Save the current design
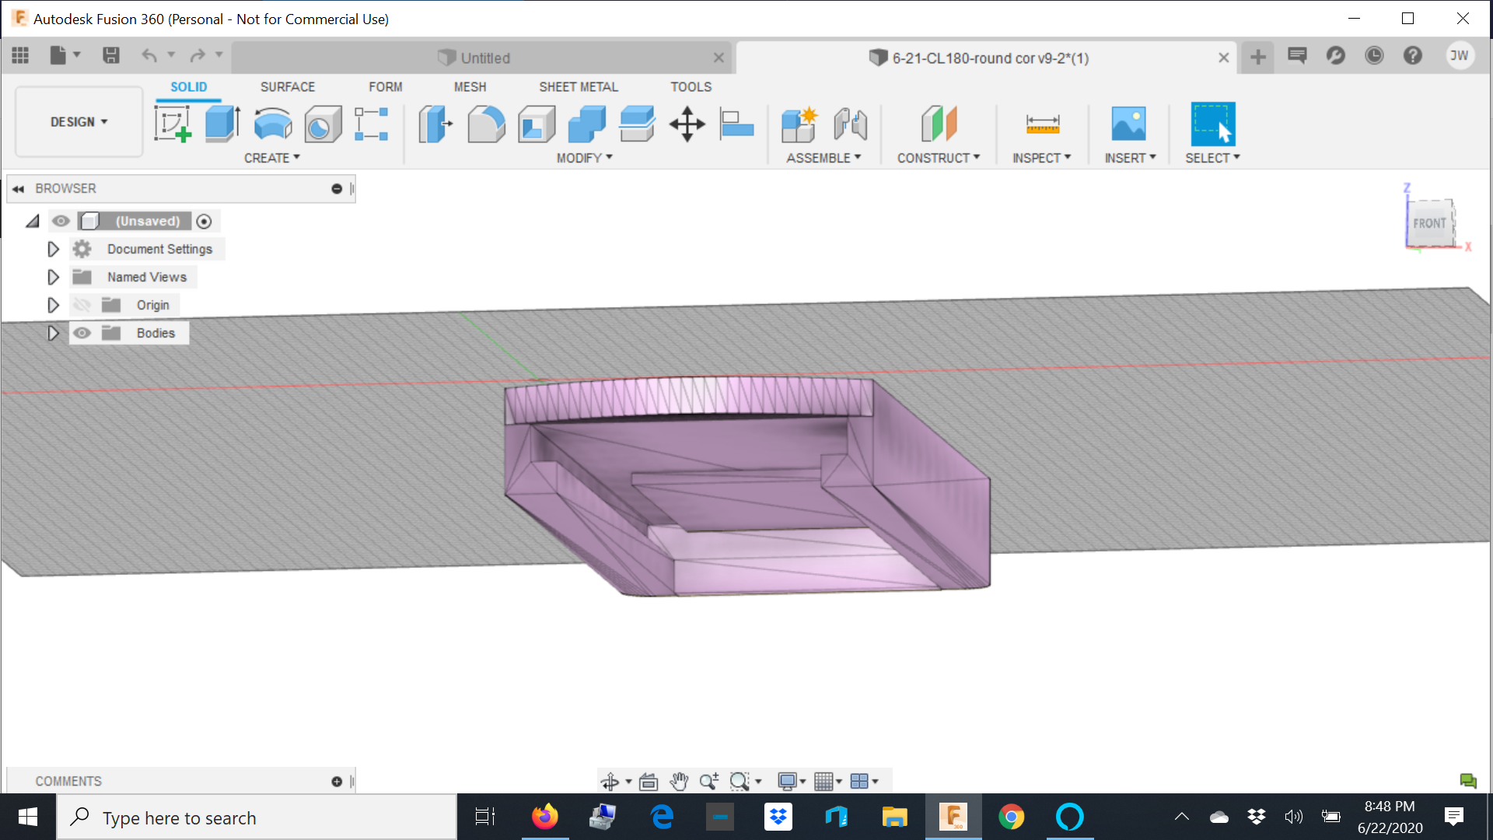The width and height of the screenshot is (1493, 840). (110, 55)
